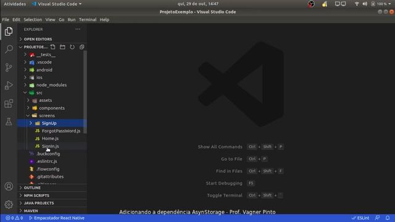Image resolution: width=395 pixels, height=222 pixels.
Task: Expand the Maven section
Action: coord(52,211)
